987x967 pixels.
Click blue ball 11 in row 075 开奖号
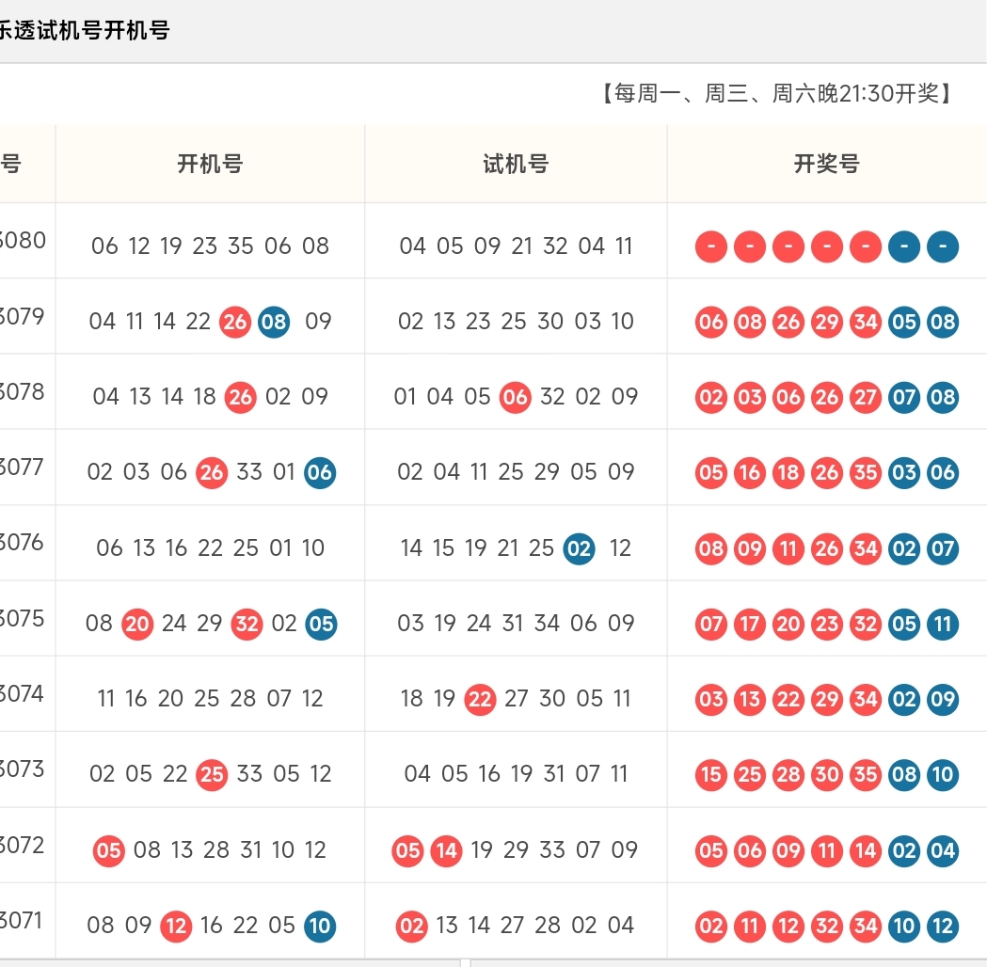pos(943,624)
